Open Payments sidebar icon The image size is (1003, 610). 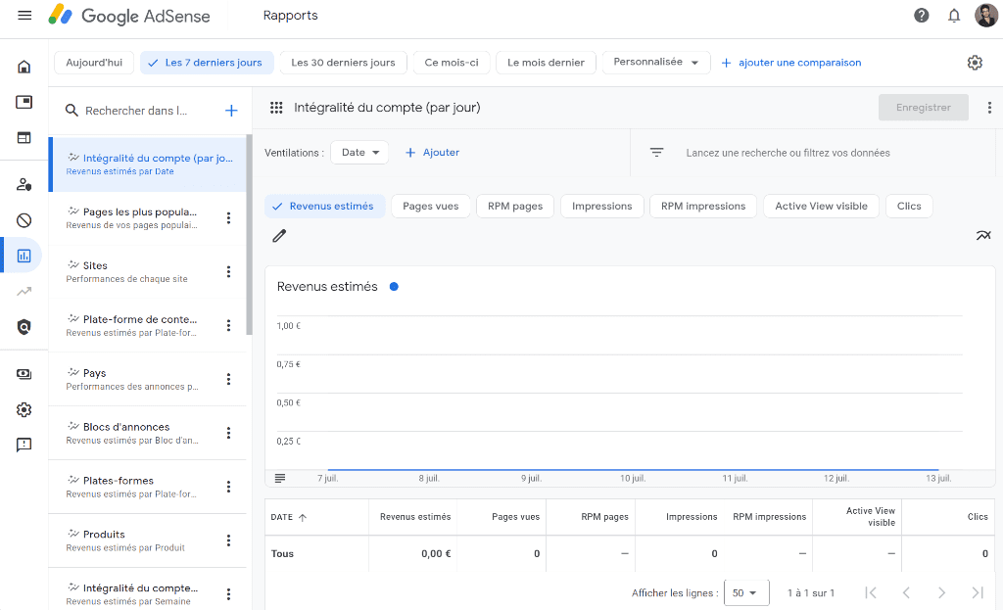coord(24,374)
